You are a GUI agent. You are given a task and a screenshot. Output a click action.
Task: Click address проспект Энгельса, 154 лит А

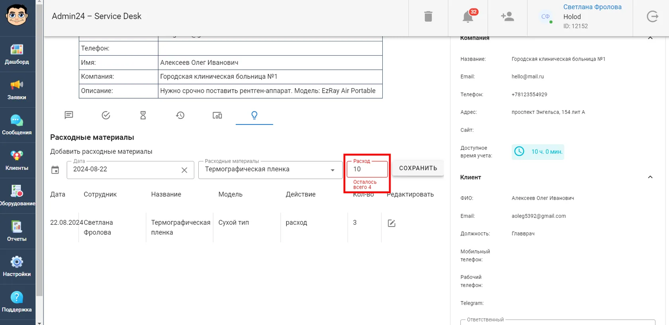548,112
